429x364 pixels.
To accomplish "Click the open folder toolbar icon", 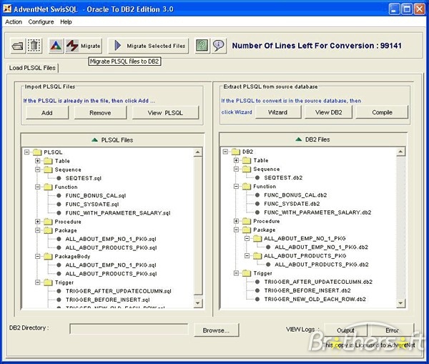I will [17, 46].
